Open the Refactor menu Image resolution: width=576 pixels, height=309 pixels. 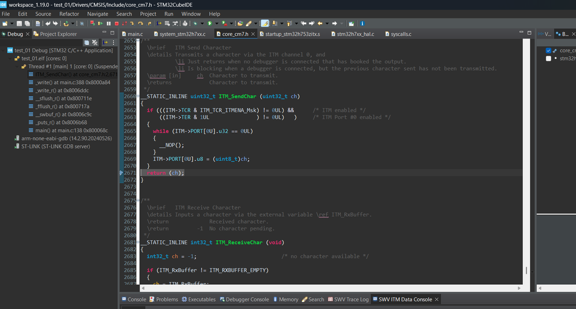69,14
